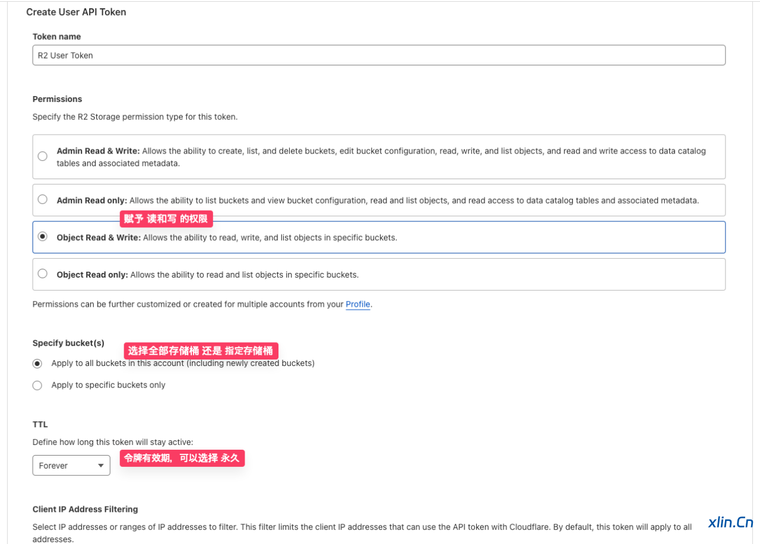Select the Object Read & Write radio circle
This screenshot has height=544, width=760.
tap(42, 236)
